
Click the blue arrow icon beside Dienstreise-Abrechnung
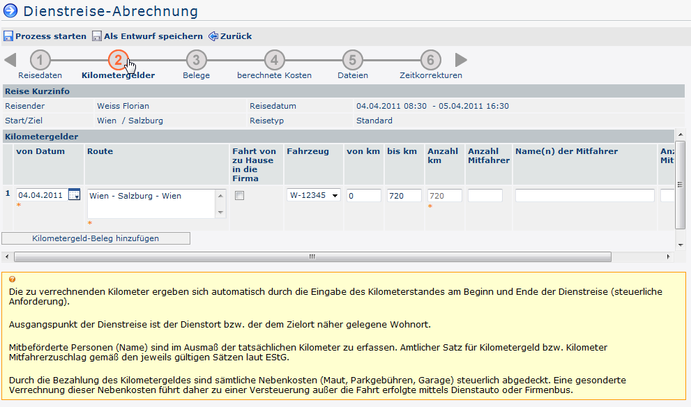10,10
